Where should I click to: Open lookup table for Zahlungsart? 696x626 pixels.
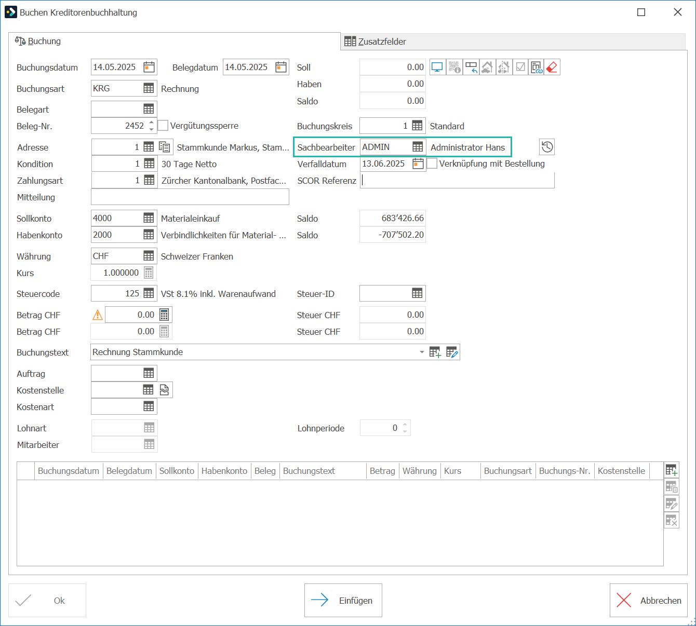point(149,180)
